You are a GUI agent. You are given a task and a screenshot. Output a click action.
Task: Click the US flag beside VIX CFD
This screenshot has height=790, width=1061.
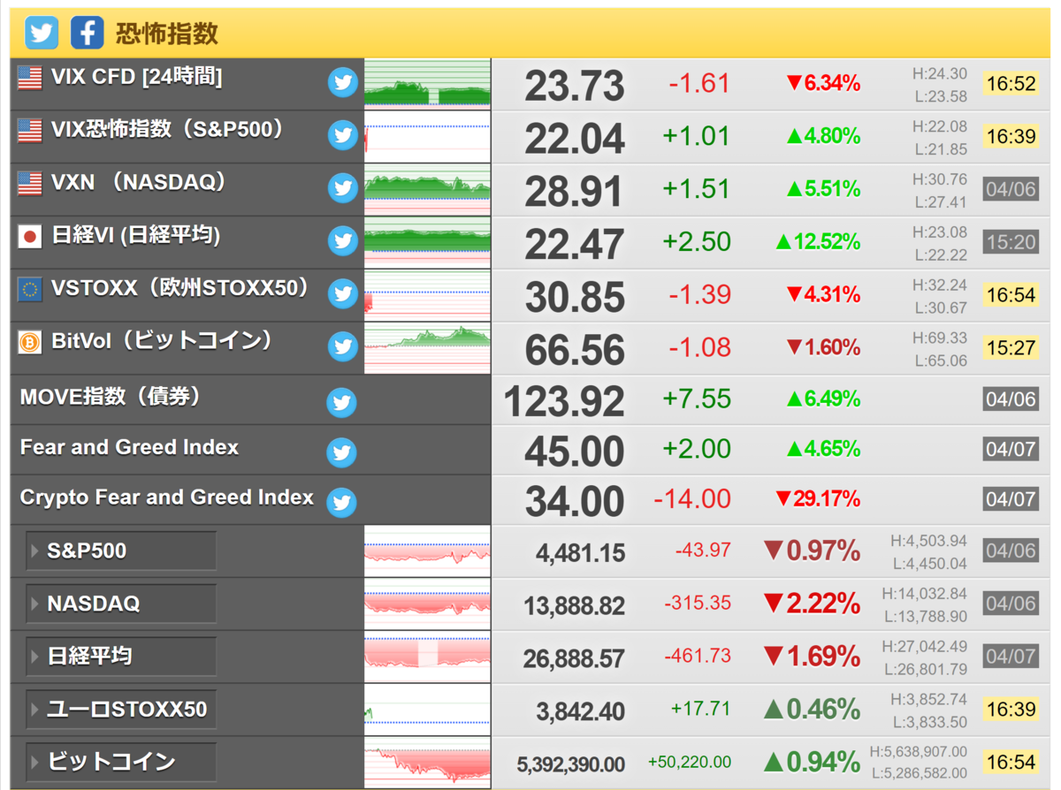[x=30, y=78]
